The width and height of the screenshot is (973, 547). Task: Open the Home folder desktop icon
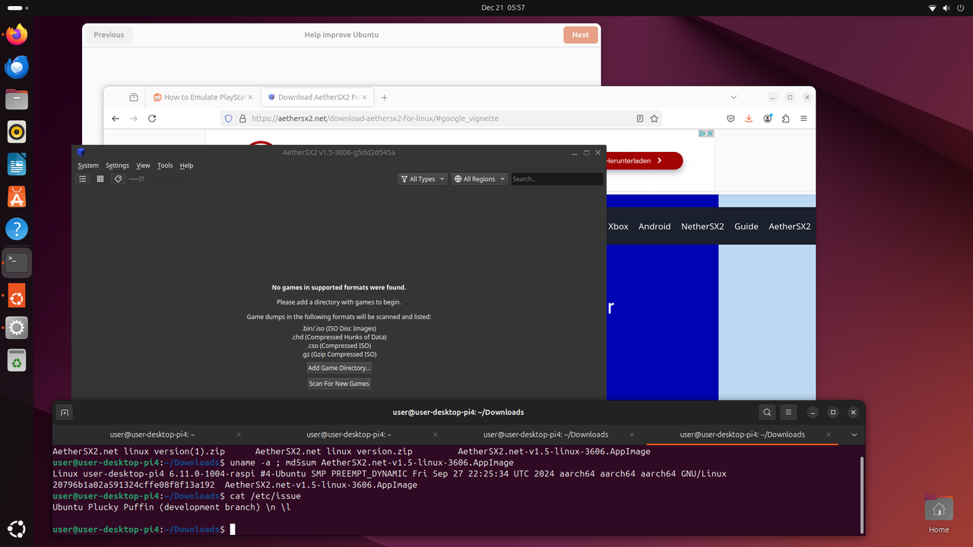[x=939, y=515]
